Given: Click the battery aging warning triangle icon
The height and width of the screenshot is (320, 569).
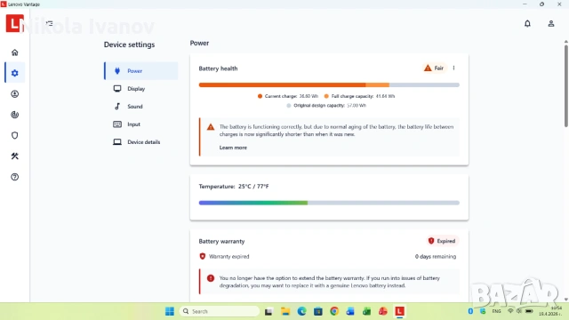Looking at the screenshot, I should pos(211,127).
